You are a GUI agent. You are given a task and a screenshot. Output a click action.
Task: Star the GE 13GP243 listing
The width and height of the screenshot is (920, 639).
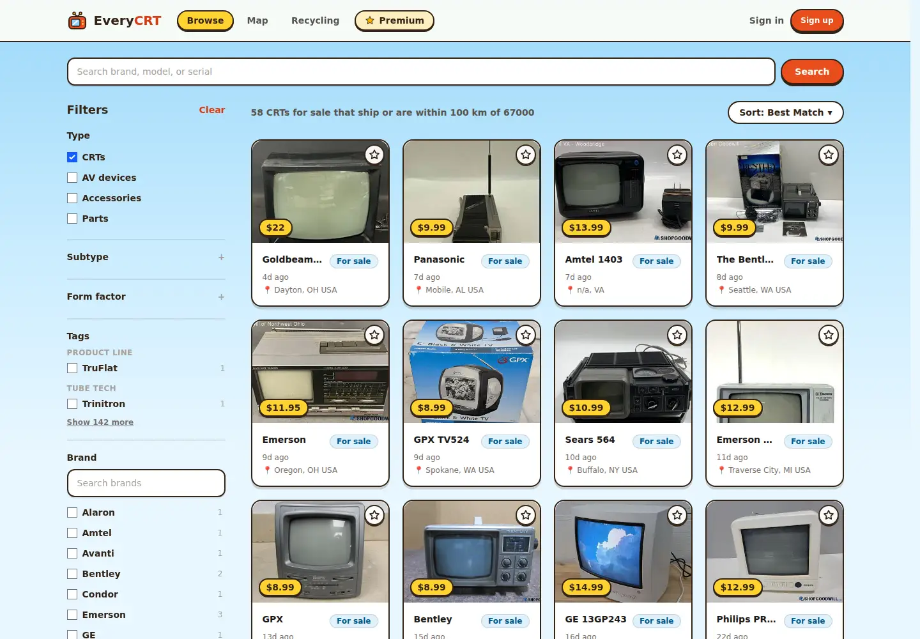pos(677,515)
